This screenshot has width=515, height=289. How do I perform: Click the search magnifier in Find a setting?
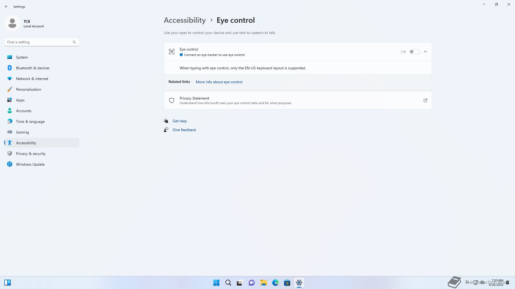tap(74, 42)
